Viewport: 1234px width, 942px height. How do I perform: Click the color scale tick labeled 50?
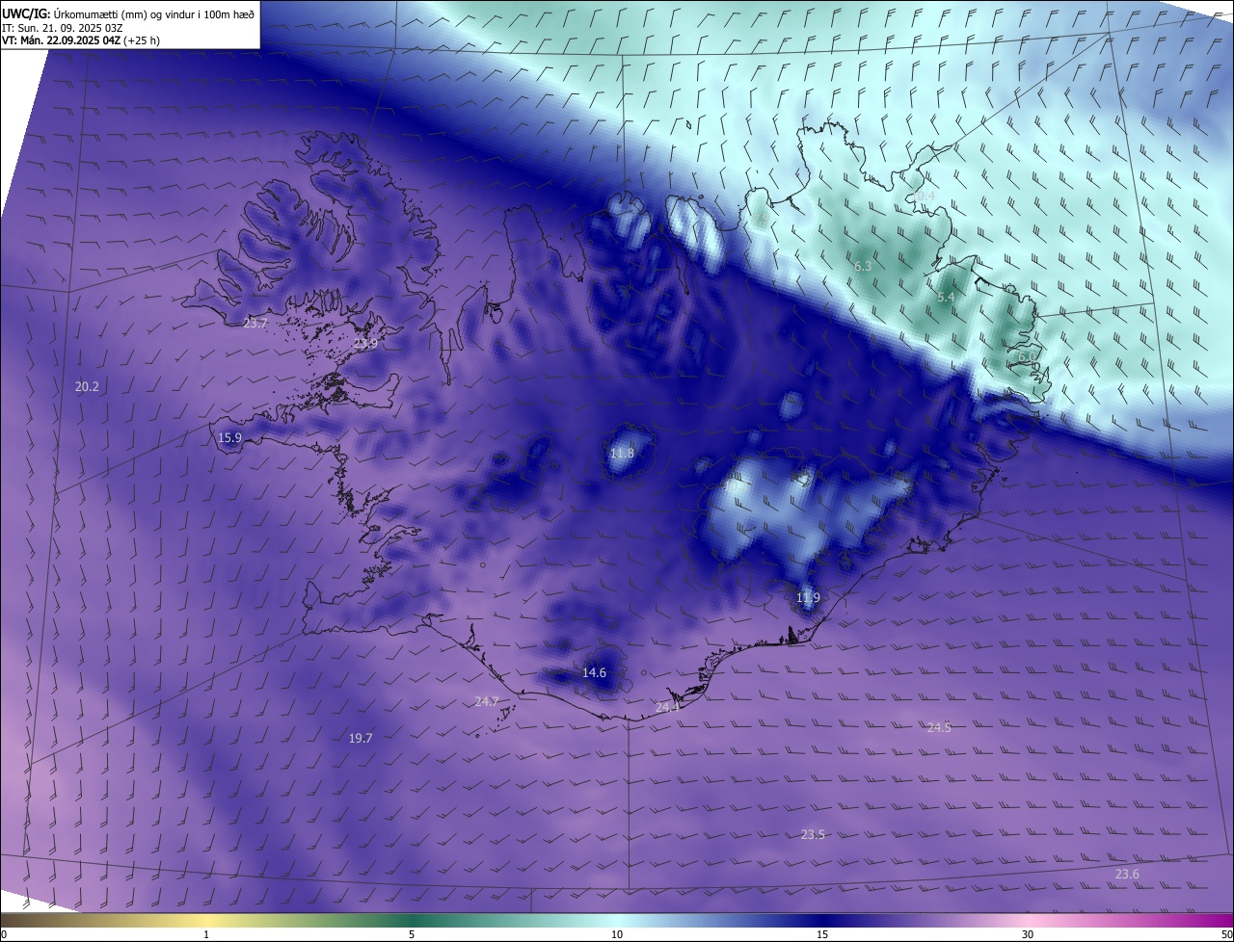(1226, 934)
